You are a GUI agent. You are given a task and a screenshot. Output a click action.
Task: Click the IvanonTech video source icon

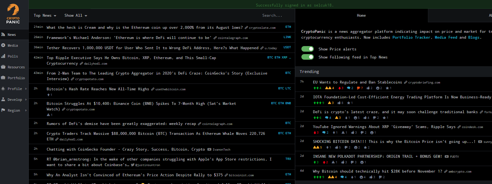209,150
